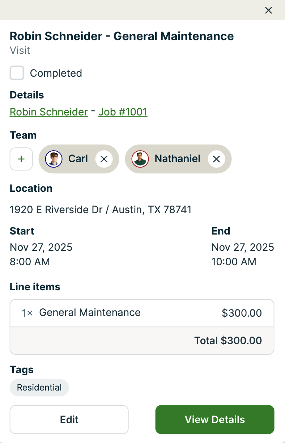Select the General Maintenance line item

point(90,313)
